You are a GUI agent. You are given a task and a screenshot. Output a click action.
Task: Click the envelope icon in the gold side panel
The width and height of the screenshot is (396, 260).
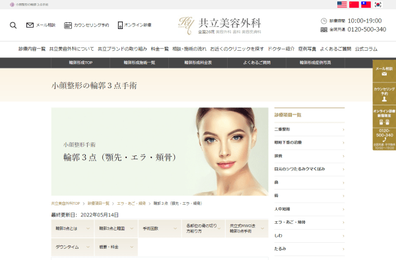tap(384, 74)
